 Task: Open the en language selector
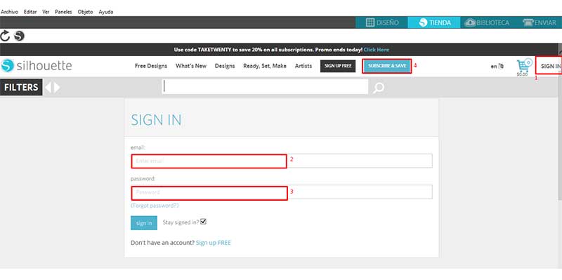tap(497, 66)
